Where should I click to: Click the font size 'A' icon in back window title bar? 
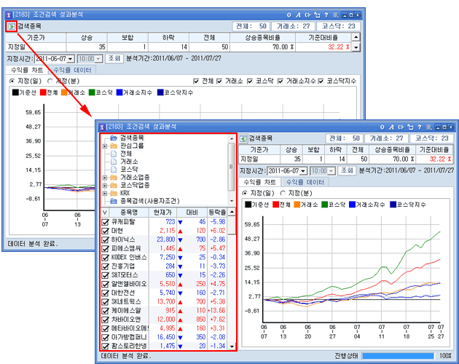point(299,15)
